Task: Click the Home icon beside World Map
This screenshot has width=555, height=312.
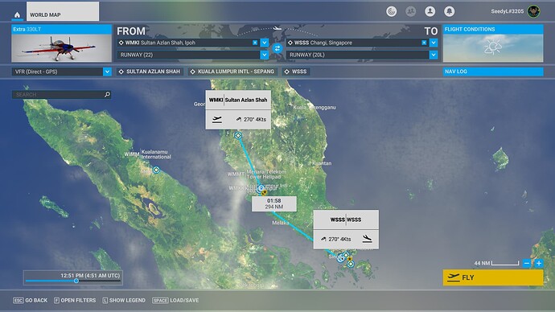Action: click(x=17, y=14)
